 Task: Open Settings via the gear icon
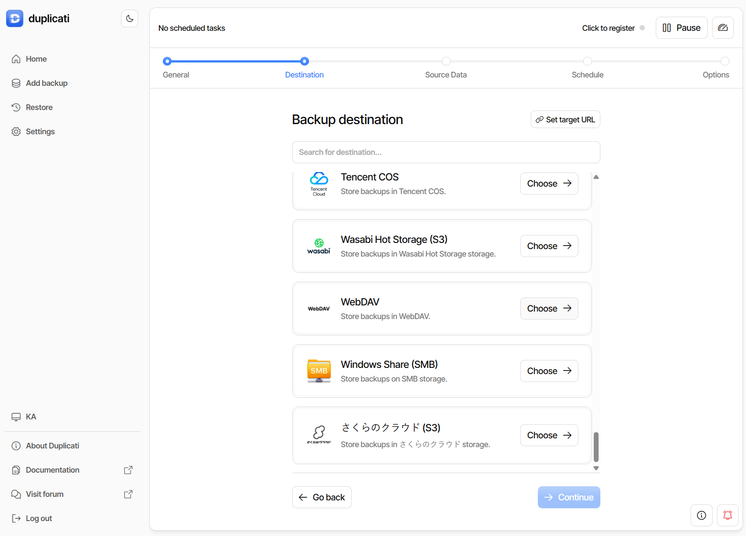16,131
